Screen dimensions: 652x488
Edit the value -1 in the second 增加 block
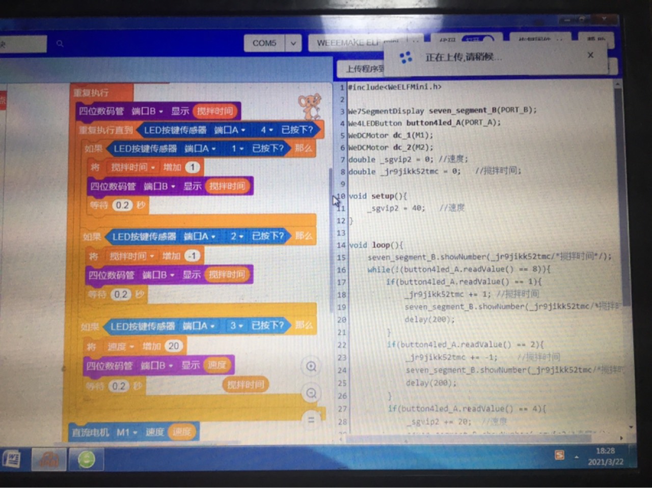click(x=192, y=255)
